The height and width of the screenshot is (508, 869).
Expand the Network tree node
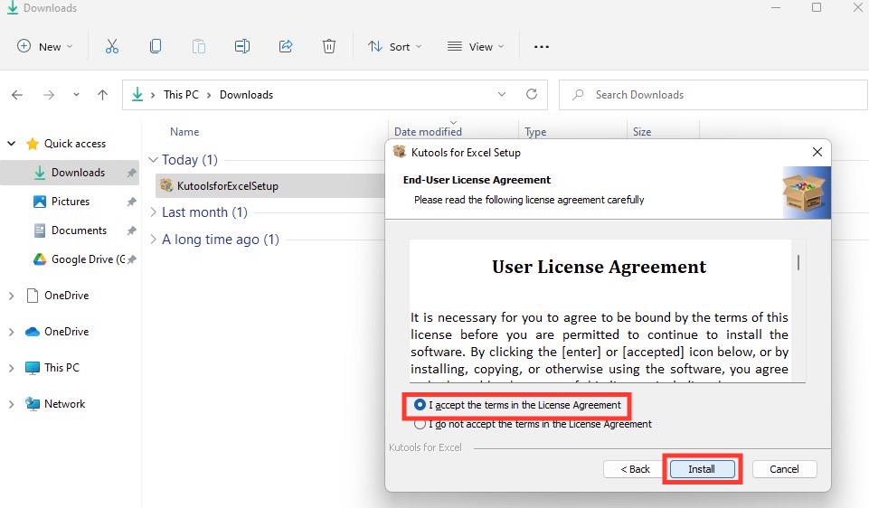[x=11, y=404]
